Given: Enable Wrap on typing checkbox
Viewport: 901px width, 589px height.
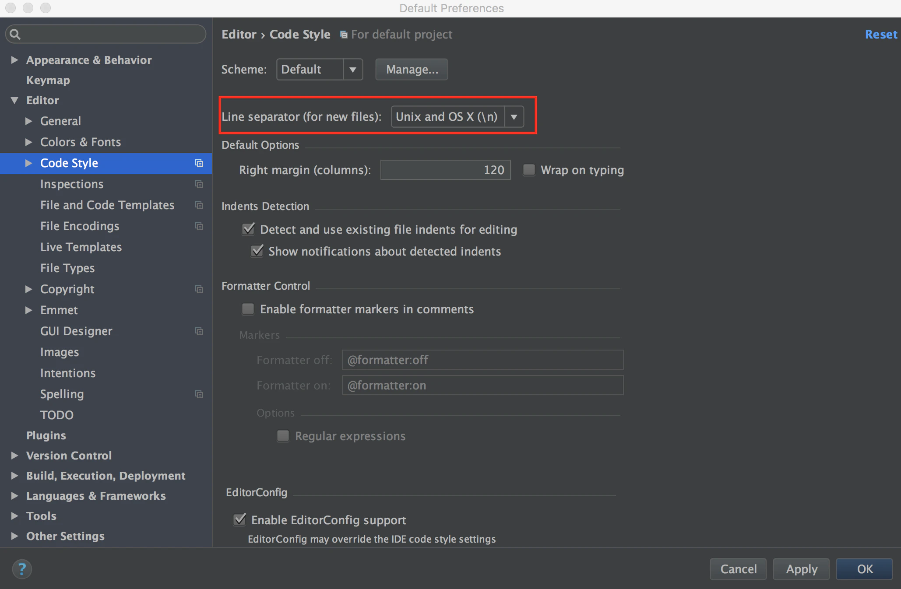Looking at the screenshot, I should coord(529,170).
